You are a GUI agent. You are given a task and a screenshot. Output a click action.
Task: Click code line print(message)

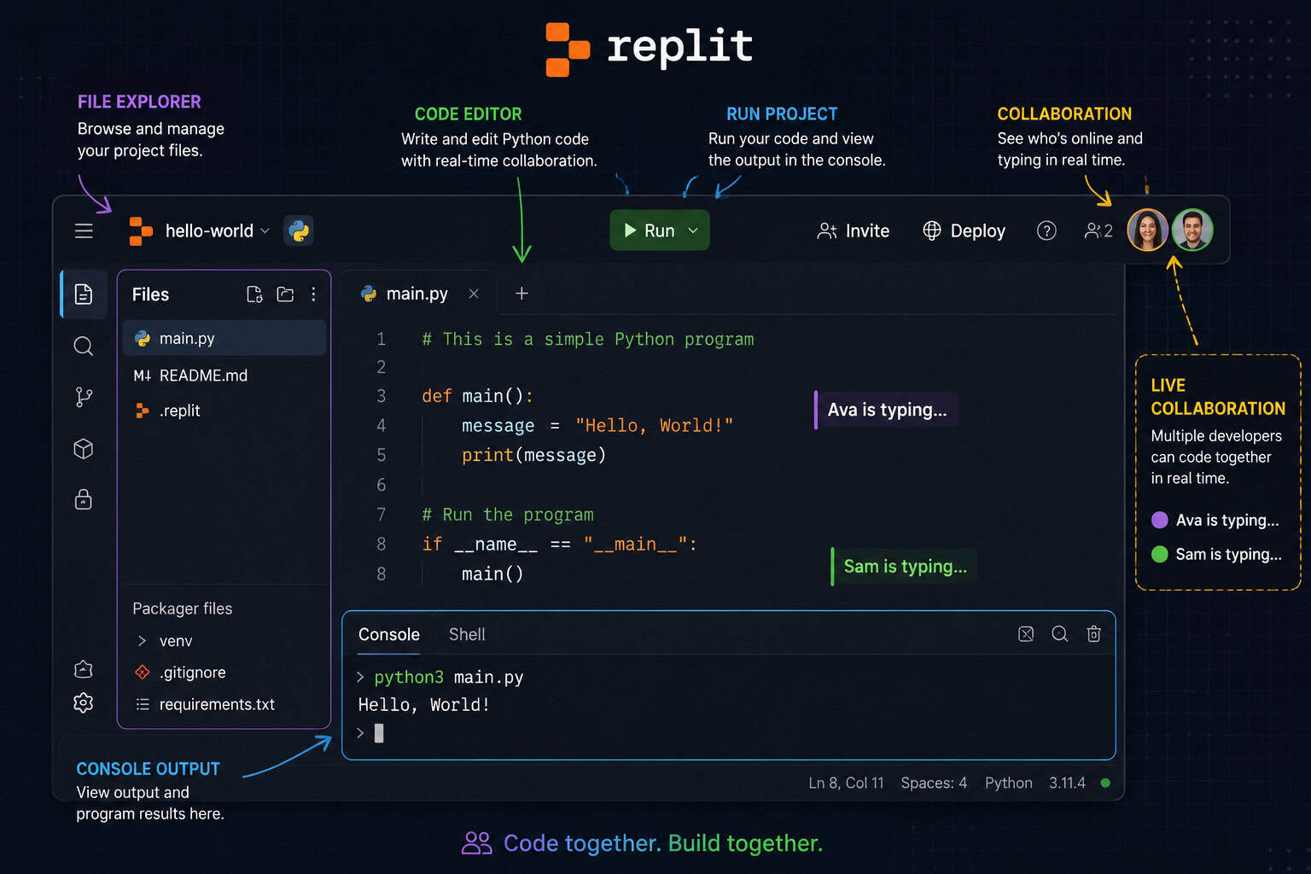(x=533, y=455)
